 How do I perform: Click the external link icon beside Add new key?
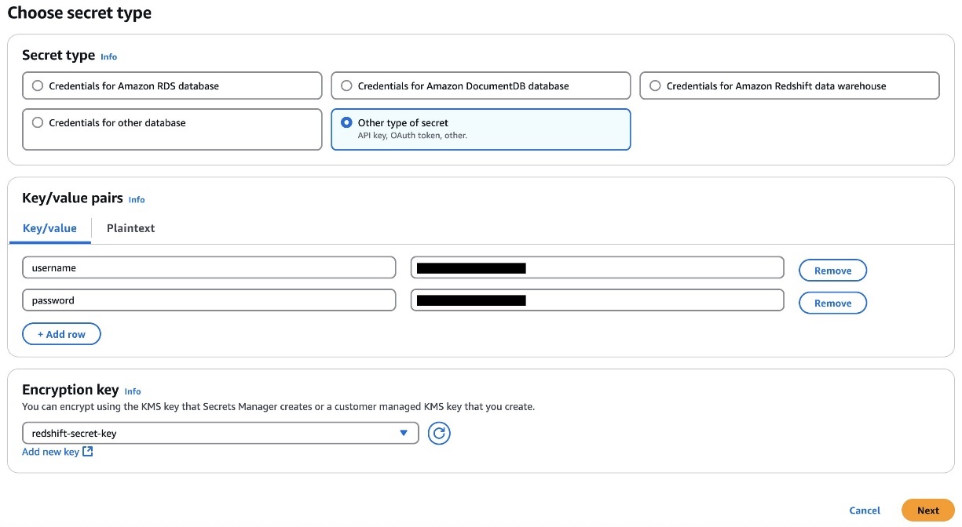[x=88, y=452]
